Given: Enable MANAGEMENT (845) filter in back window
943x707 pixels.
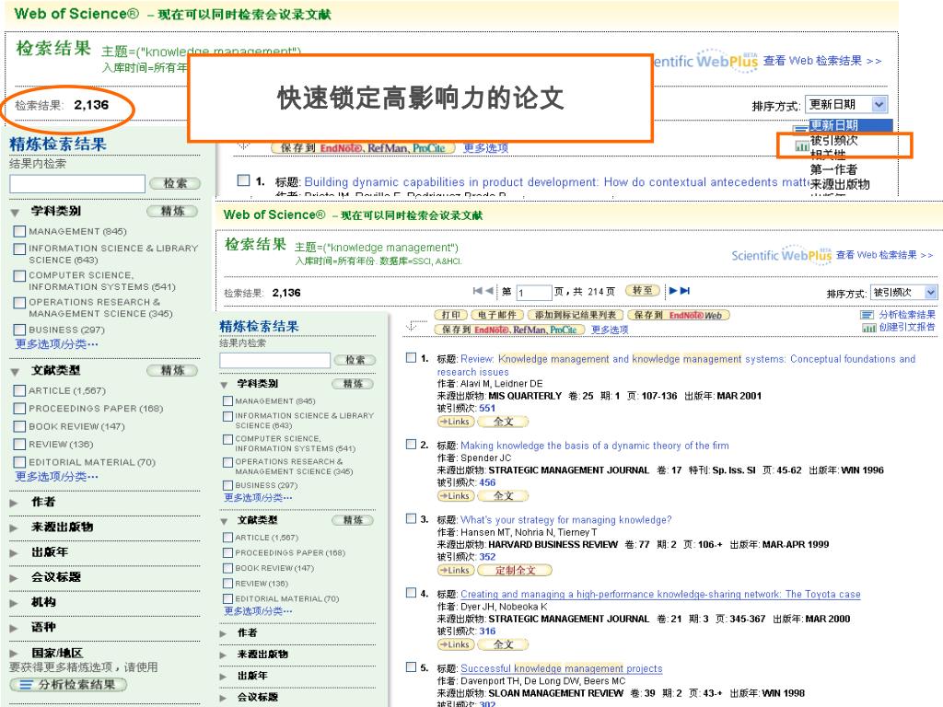Looking at the screenshot, I should click(20, 231).
